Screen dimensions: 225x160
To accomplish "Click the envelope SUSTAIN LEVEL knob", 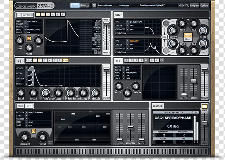I will point(83,93).
